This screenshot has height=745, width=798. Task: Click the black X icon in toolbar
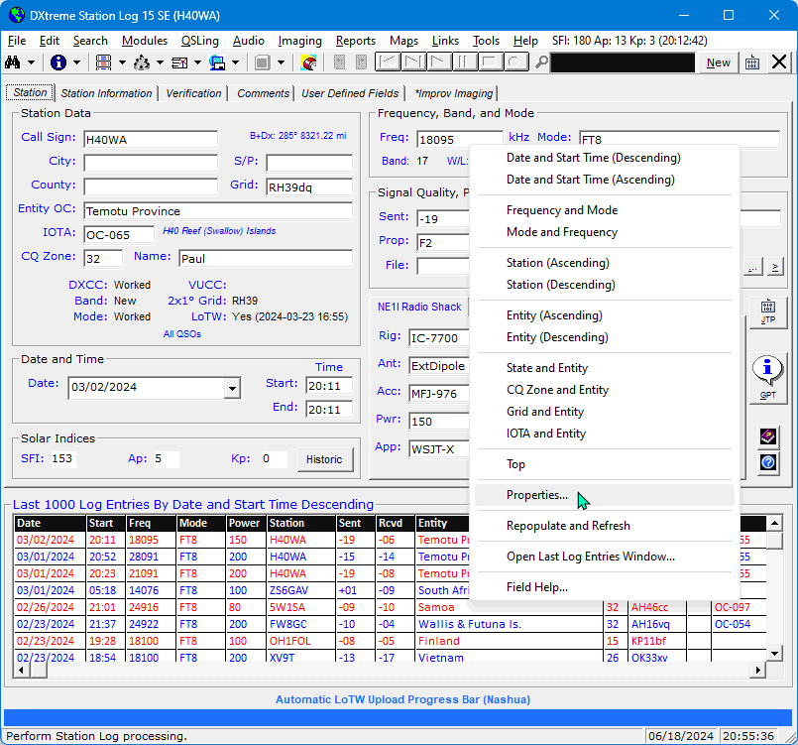[x=779, y=62]
